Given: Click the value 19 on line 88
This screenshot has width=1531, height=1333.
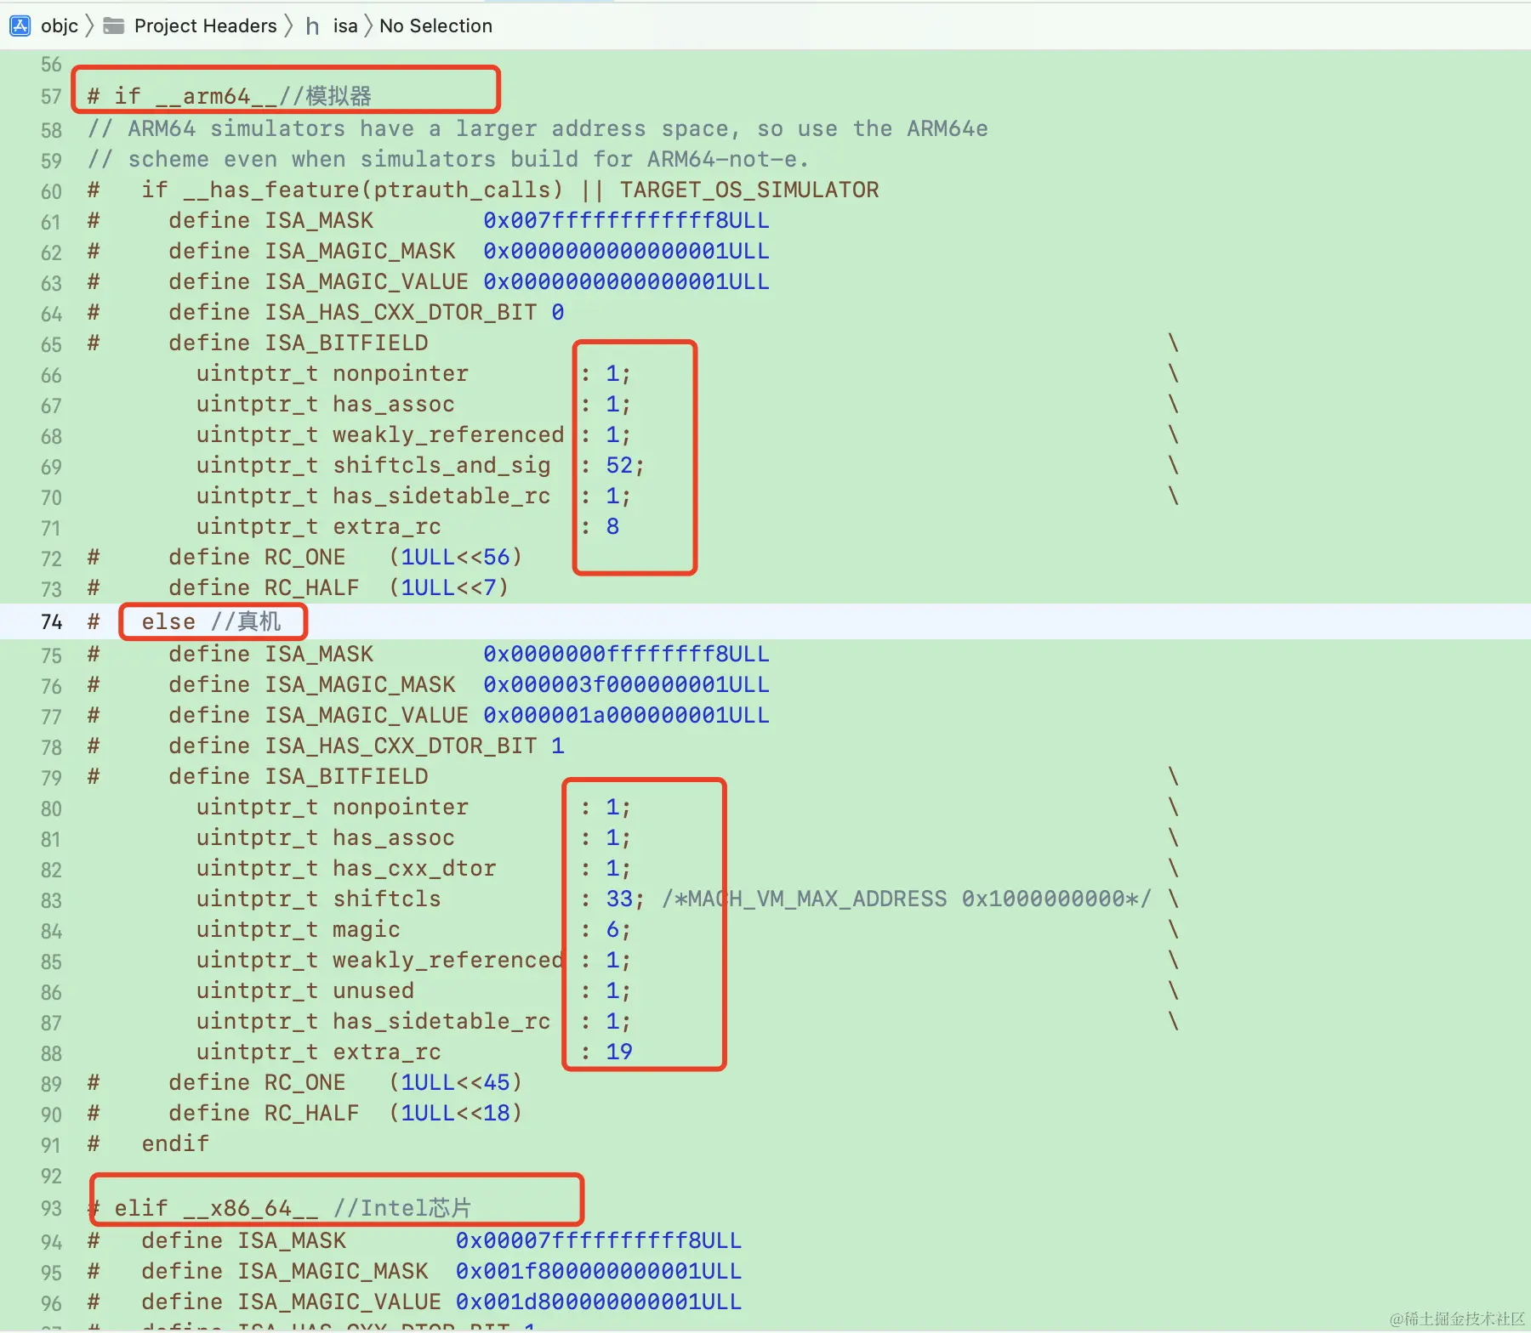Looking at the screenshot, I should coord(619,1052).
